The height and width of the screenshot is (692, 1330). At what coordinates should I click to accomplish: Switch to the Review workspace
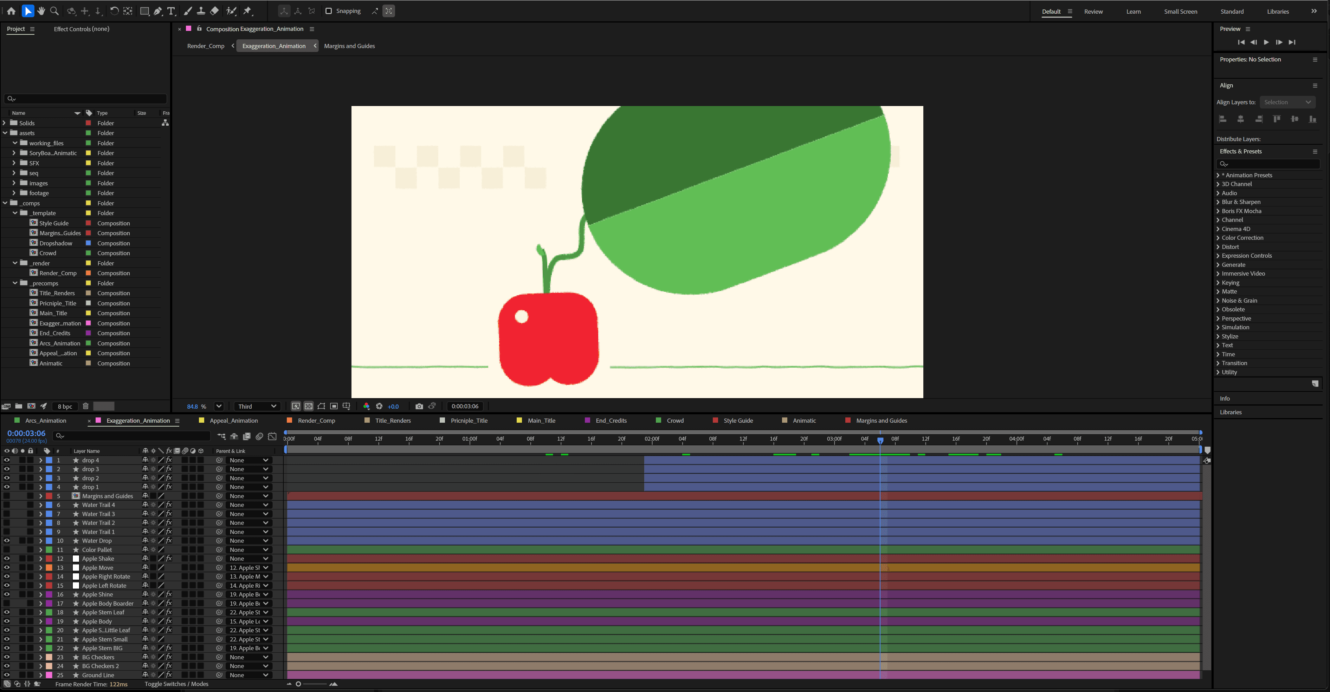click(x=1093, y=11)
